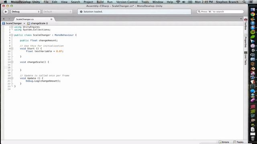The width and height of the screenshot is (257, 144).
Task: Open Notification Center list icon
Action: pyautogui.click(x=251, y=2)
